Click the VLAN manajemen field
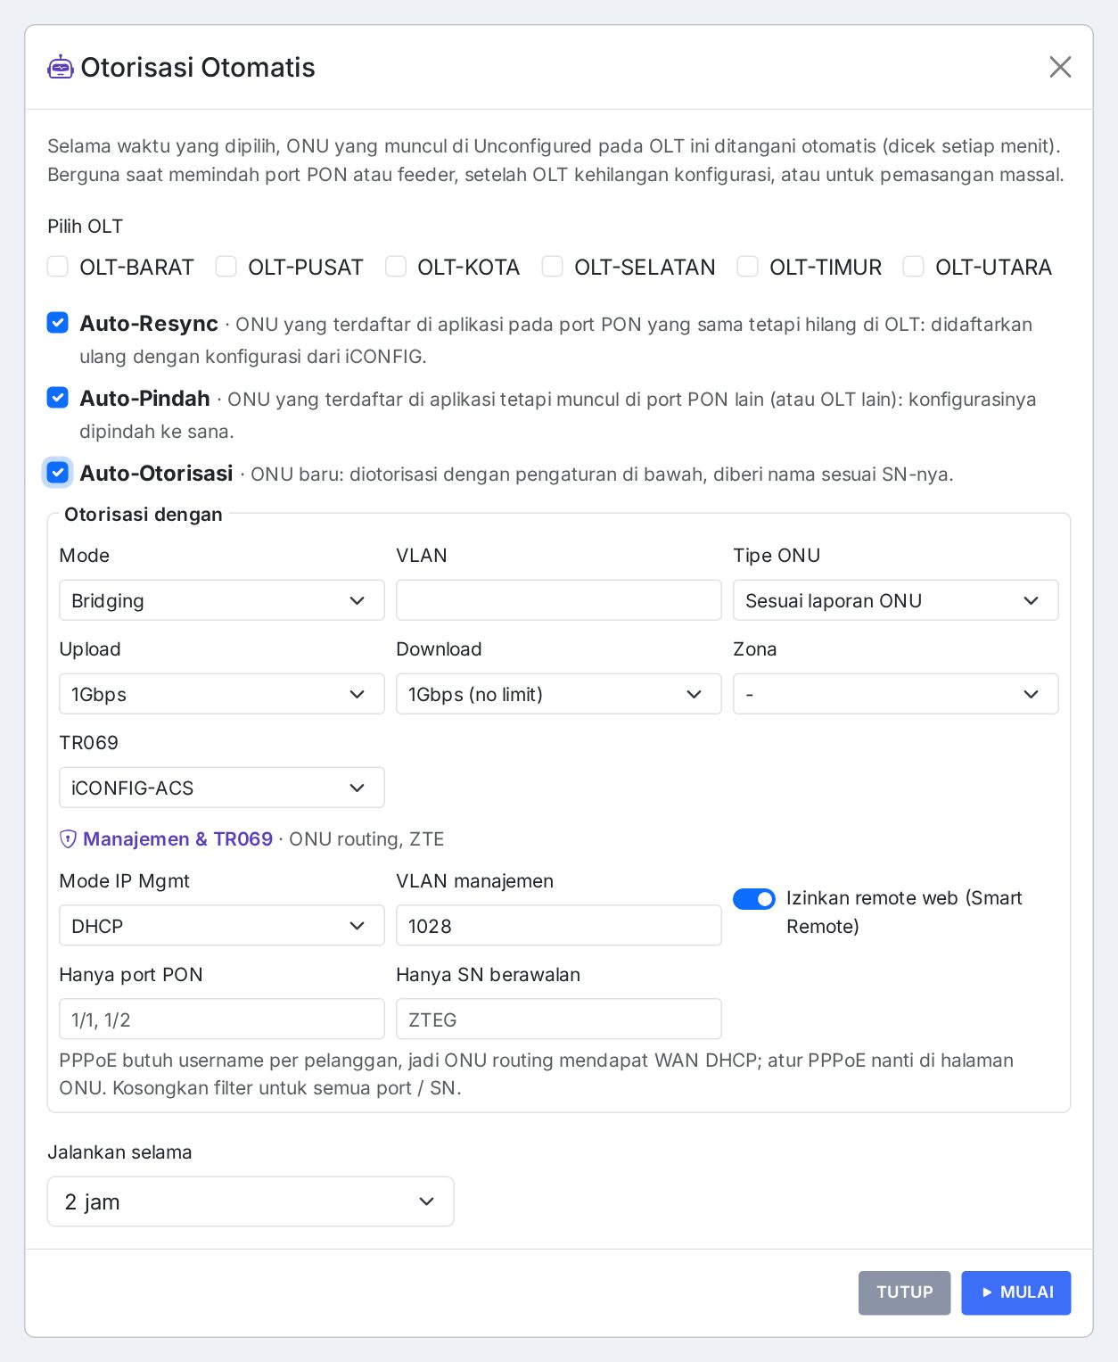This screenshot has height=1362, width=1118. [x=559, y=926]
